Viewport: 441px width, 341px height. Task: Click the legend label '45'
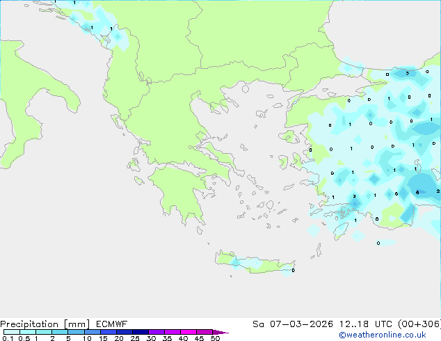tap(199, 338)
